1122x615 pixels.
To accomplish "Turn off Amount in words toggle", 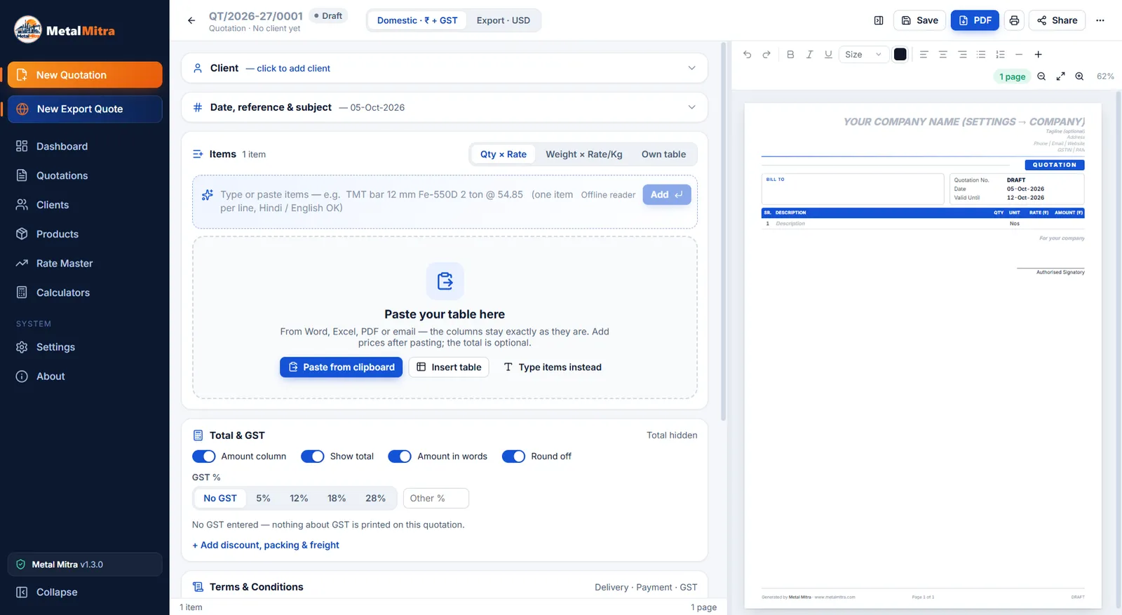I will (400, 457).
